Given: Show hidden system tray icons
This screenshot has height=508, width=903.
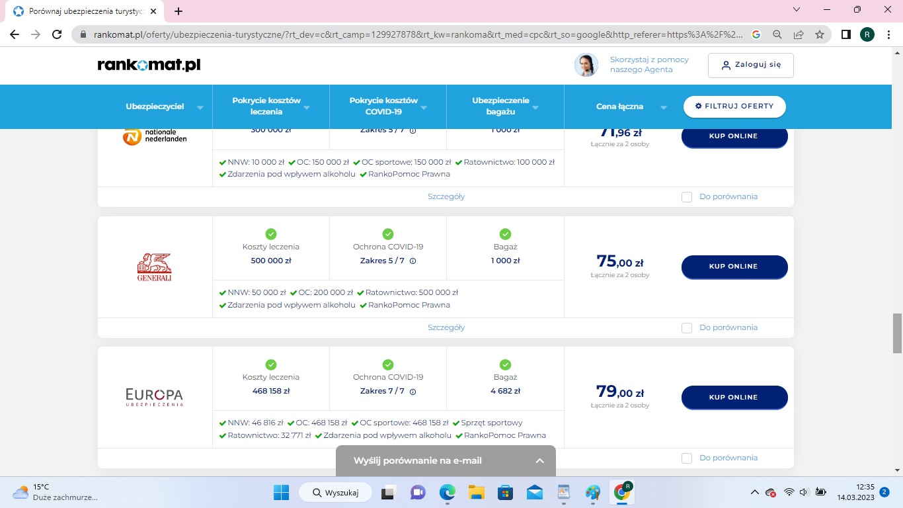Looking at the screenshot, I should click(755, 492).
